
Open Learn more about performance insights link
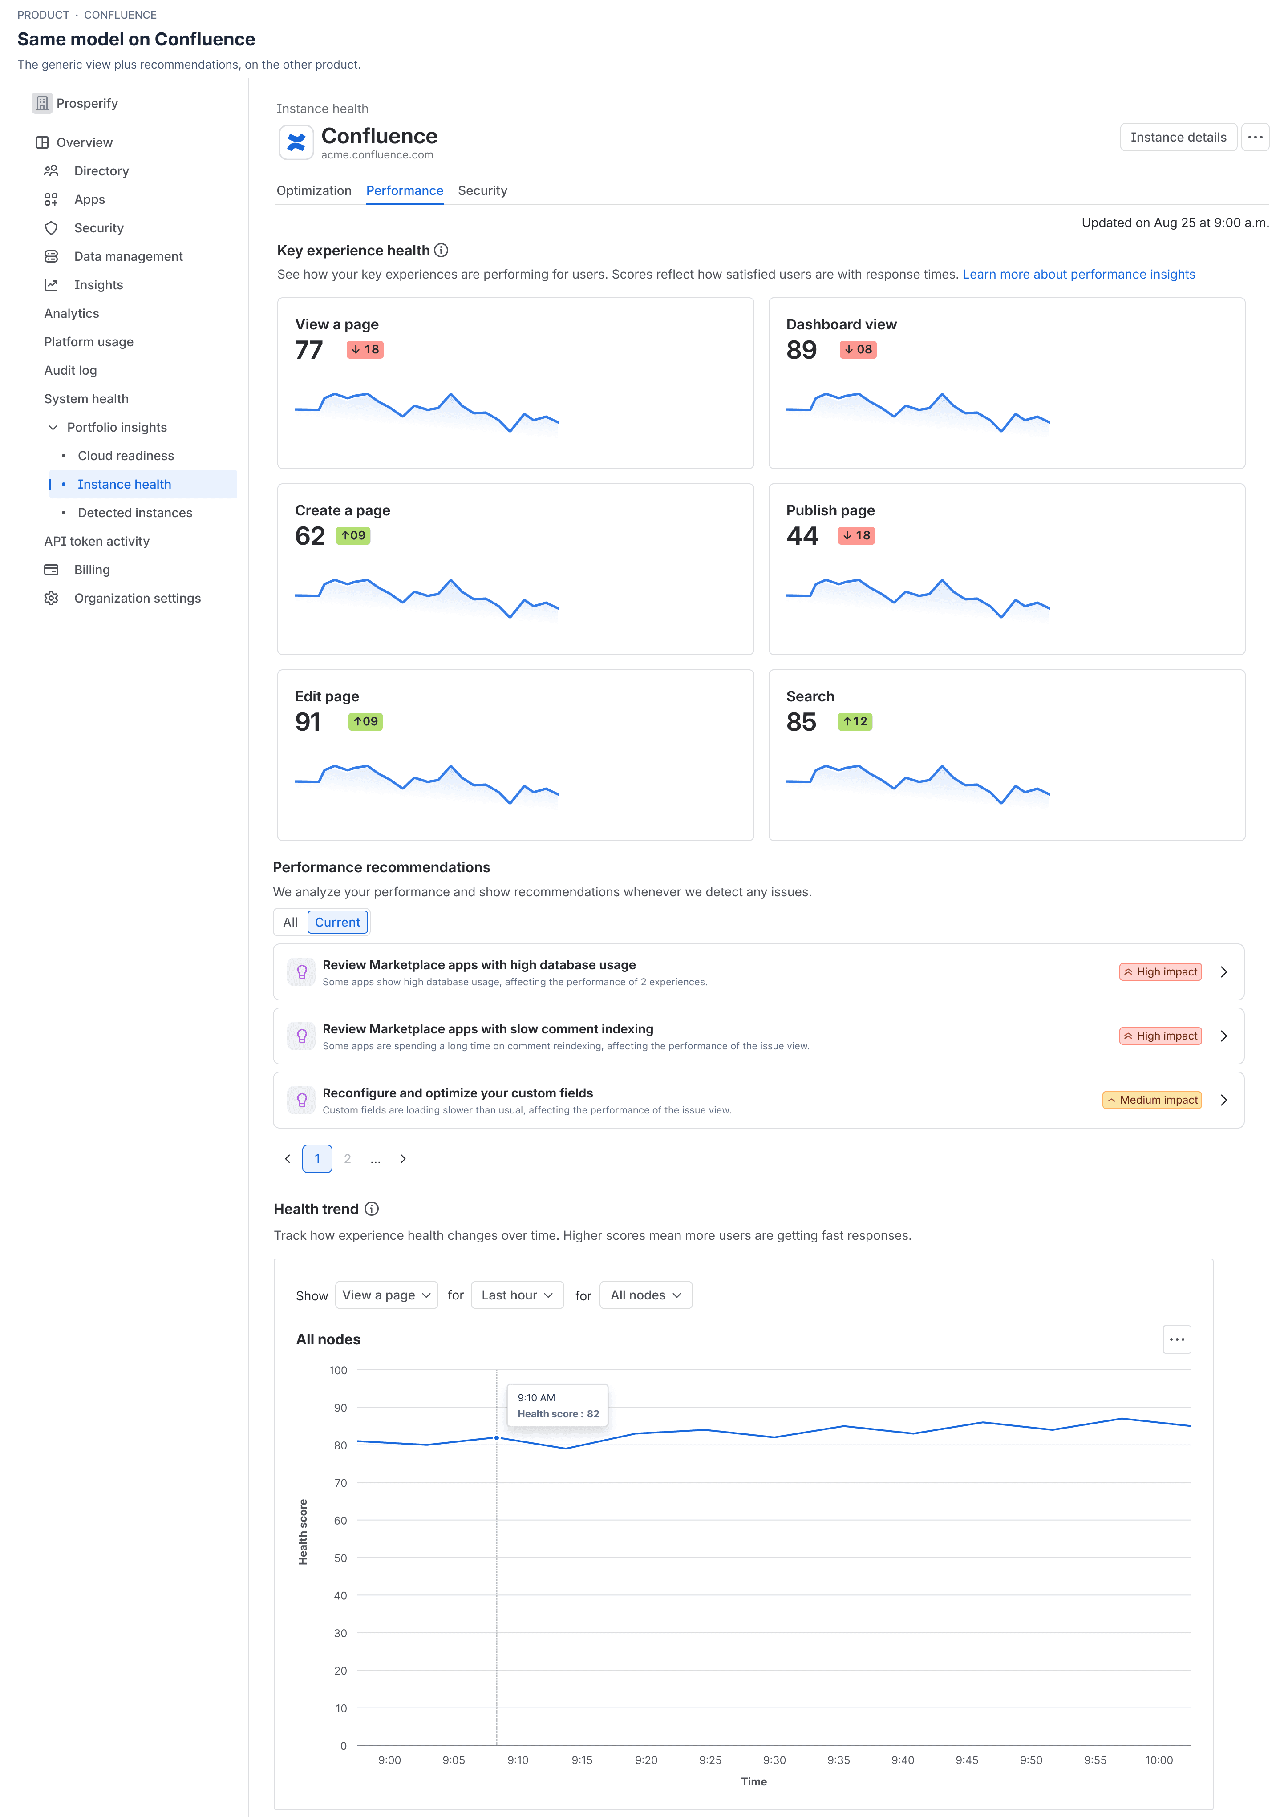(x=1078, y=274)
